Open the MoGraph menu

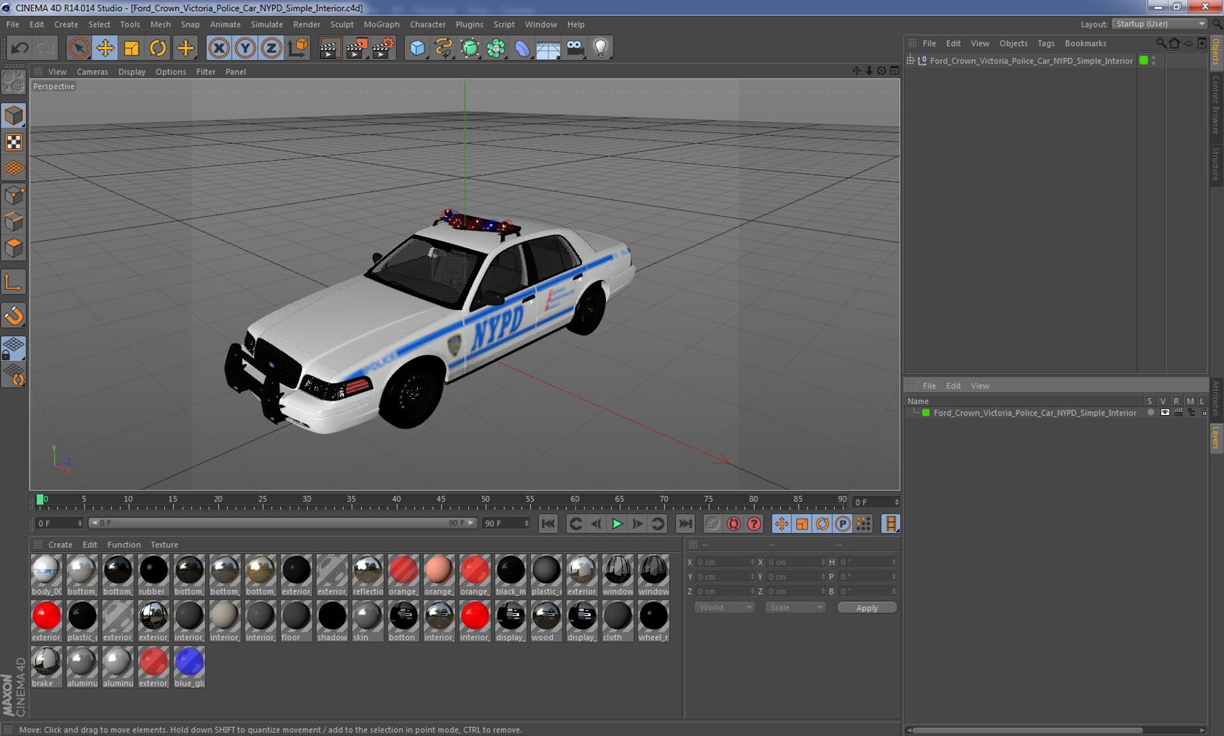382,24
